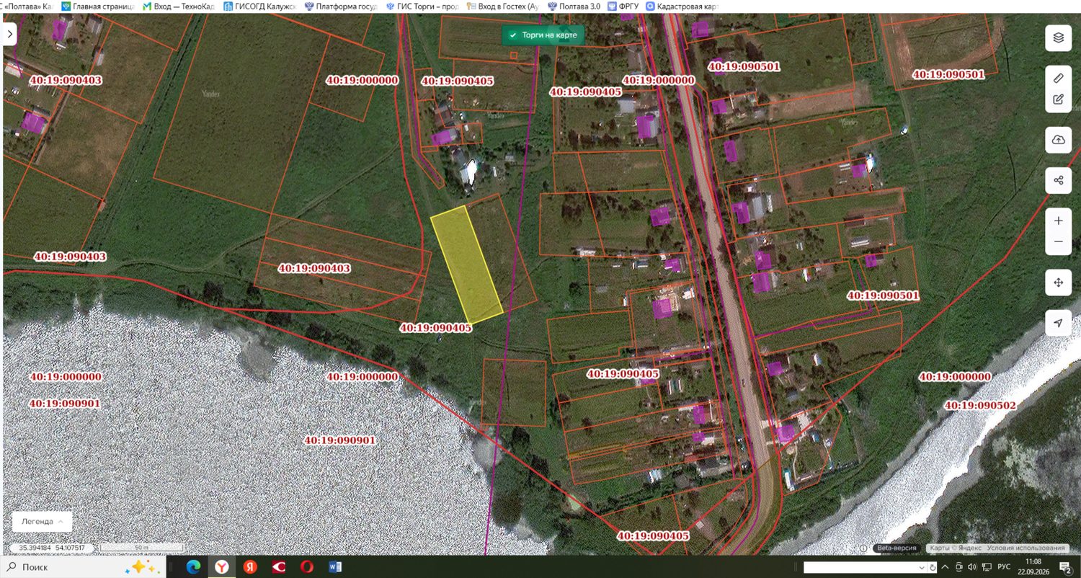Screen dimensions: 1081x578
Task: Open ГИС Торги bookmark
Action: (x=422, y=6)
